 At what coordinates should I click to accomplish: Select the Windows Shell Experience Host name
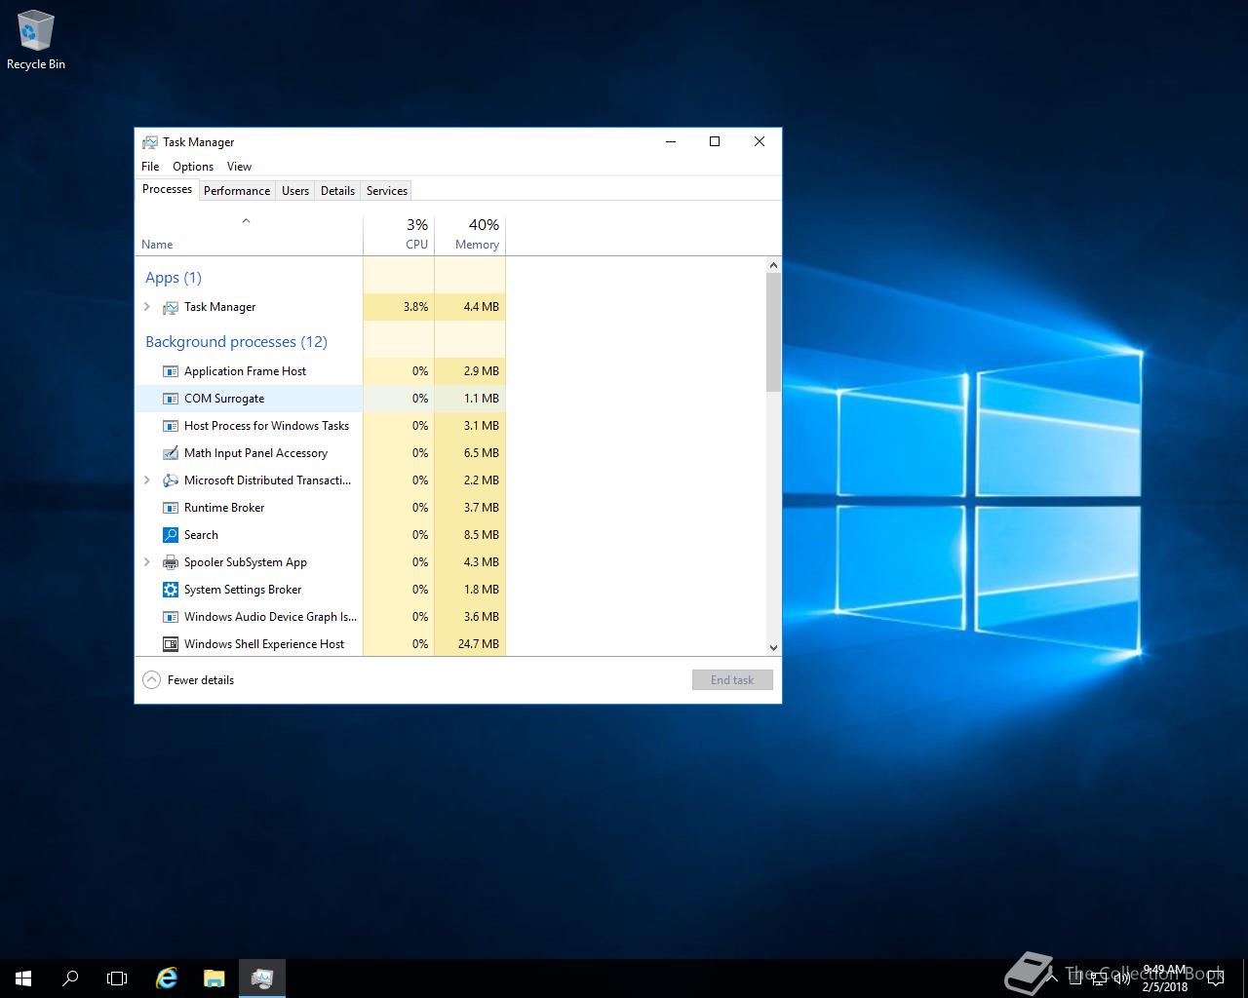tap(264, 644)
